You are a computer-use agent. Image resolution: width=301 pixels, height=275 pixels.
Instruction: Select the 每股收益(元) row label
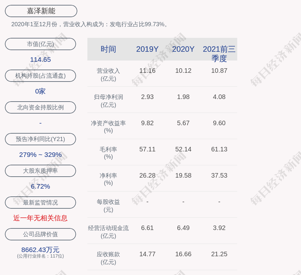(x=108, y=206)
